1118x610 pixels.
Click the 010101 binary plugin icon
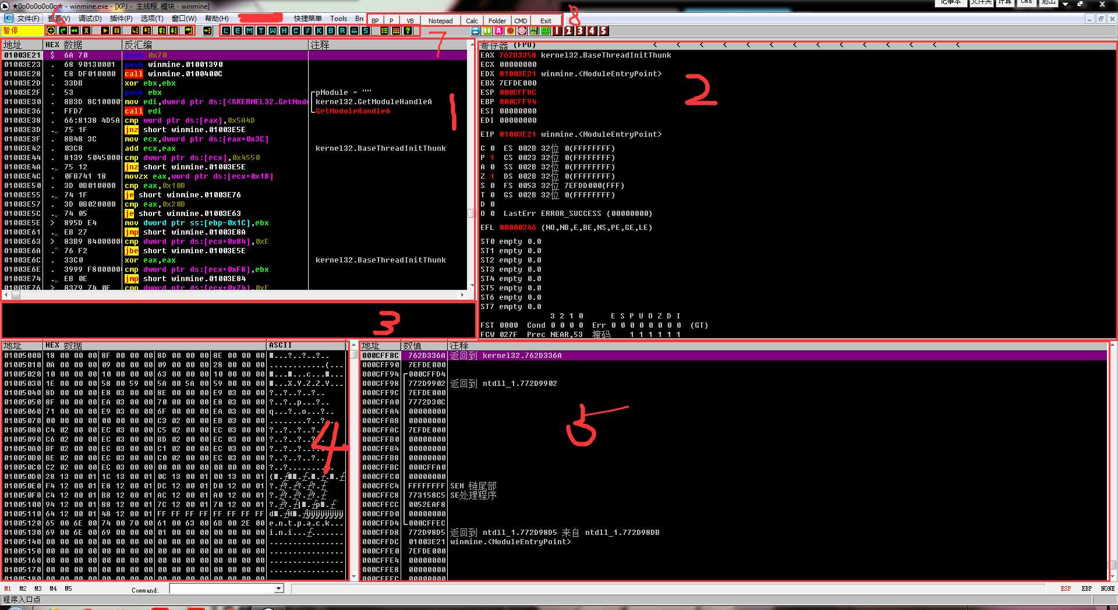click(533, 31)
